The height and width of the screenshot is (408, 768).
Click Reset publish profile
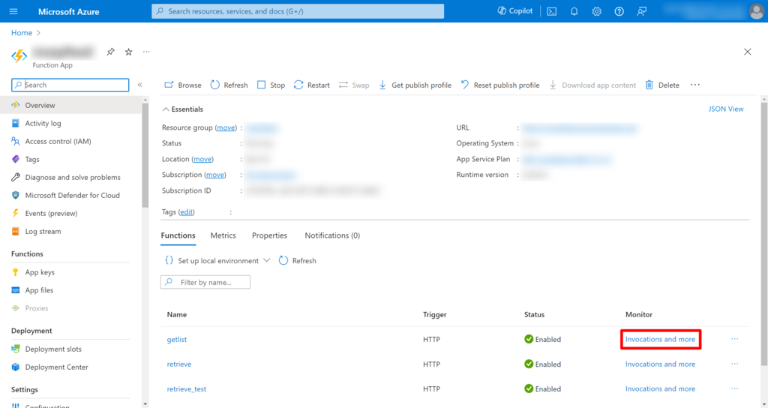[500, 85]
